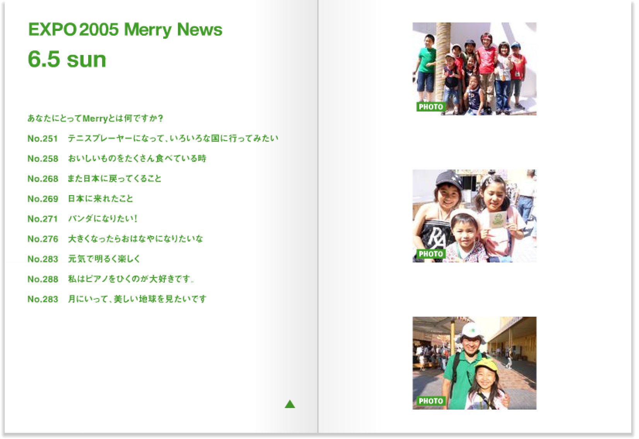639x439 pixels.
Task: Select entry No.276 about becoming a florist
Action: (x=115, y=239)
